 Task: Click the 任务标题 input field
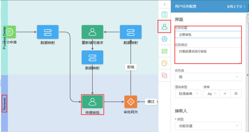(208, 35)
